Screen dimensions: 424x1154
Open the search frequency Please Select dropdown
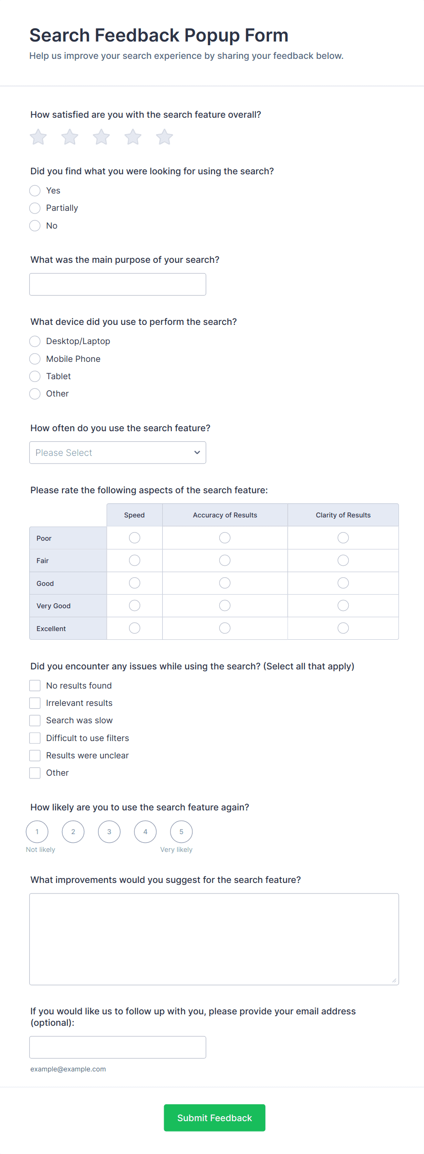[118, 453]
